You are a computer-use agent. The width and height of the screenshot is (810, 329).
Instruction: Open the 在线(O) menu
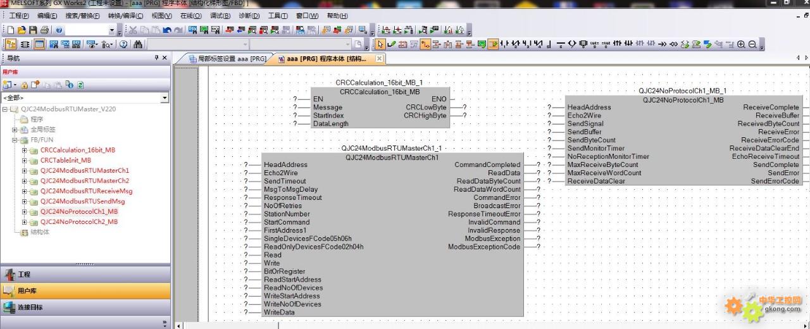pos(191,16)
